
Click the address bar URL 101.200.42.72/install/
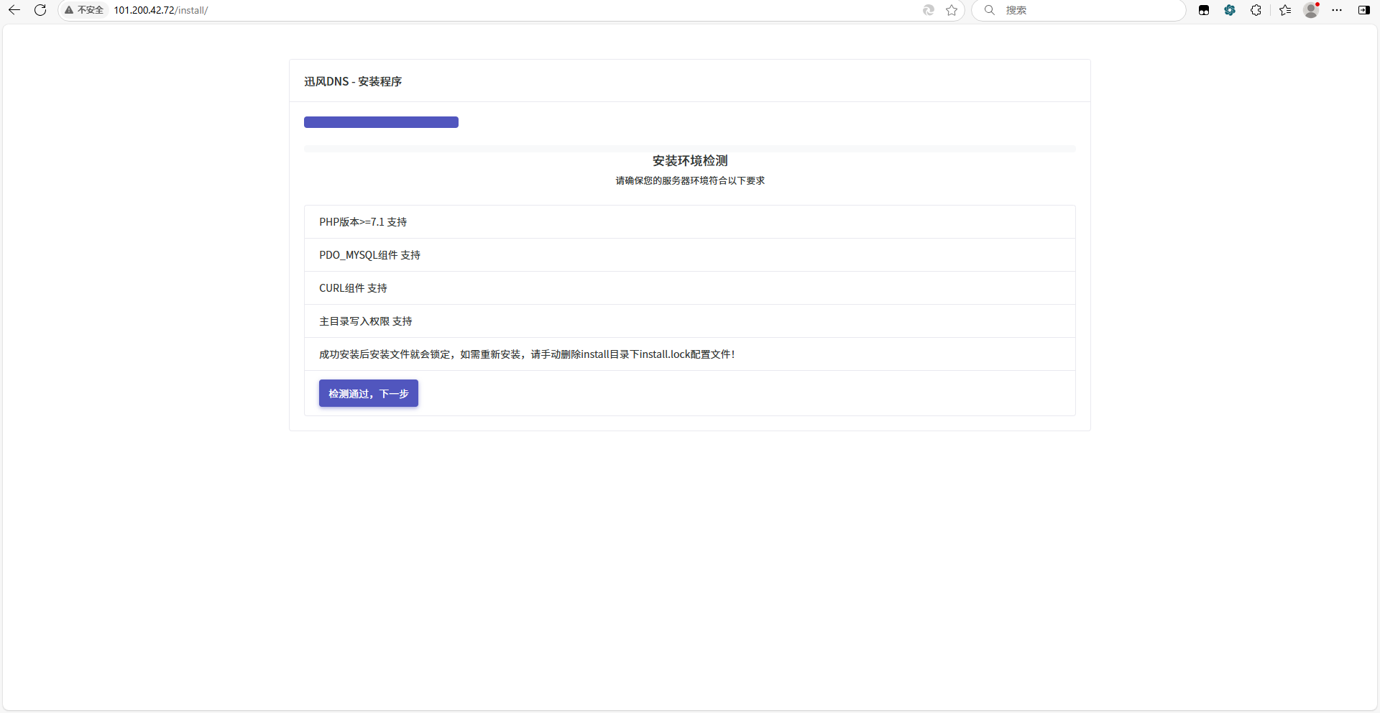pos(161,10)
